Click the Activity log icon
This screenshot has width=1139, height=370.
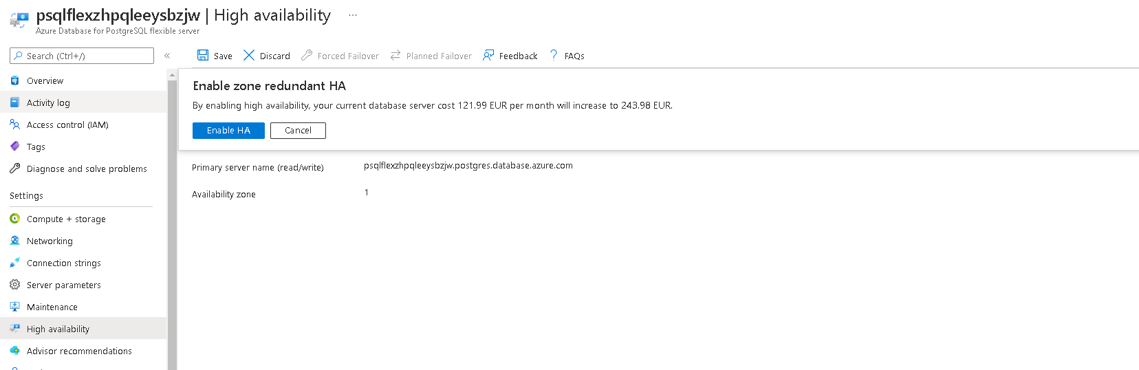tap(14, 102)
